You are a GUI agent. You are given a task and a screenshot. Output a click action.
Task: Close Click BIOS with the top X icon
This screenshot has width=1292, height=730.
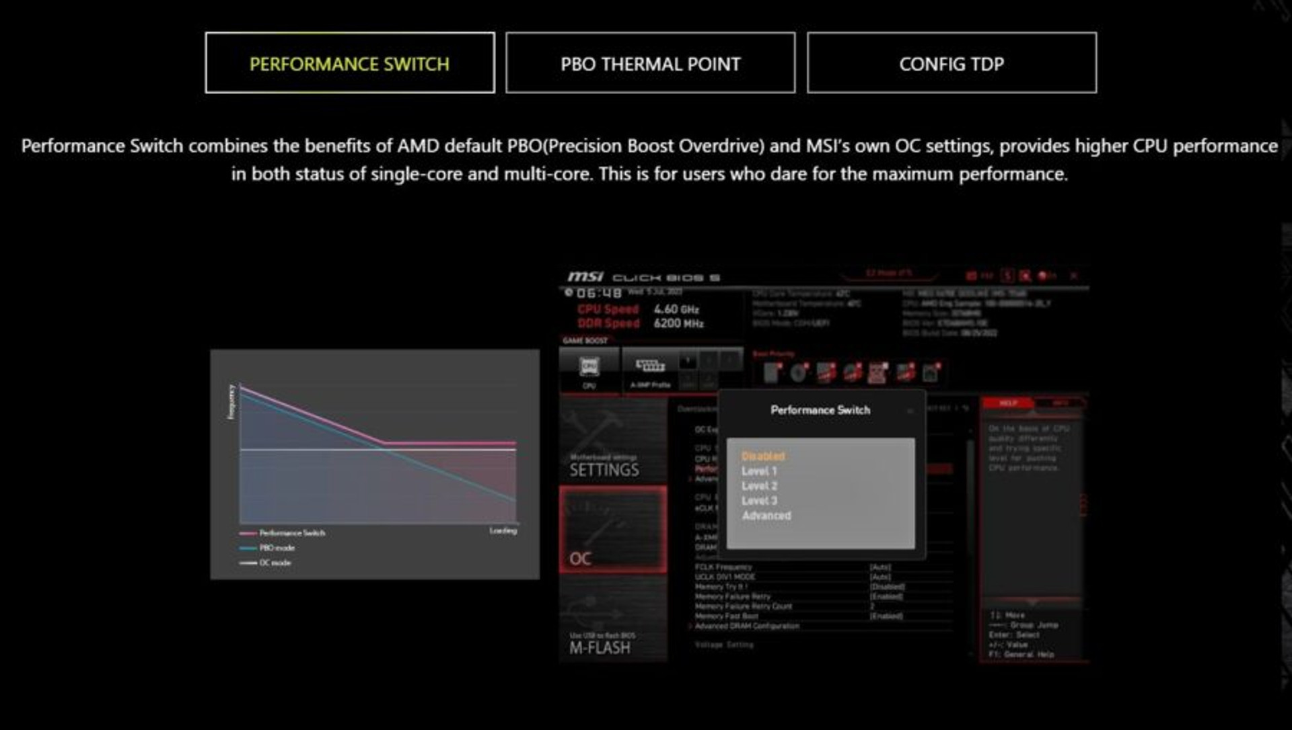(x=1073, y=276)
